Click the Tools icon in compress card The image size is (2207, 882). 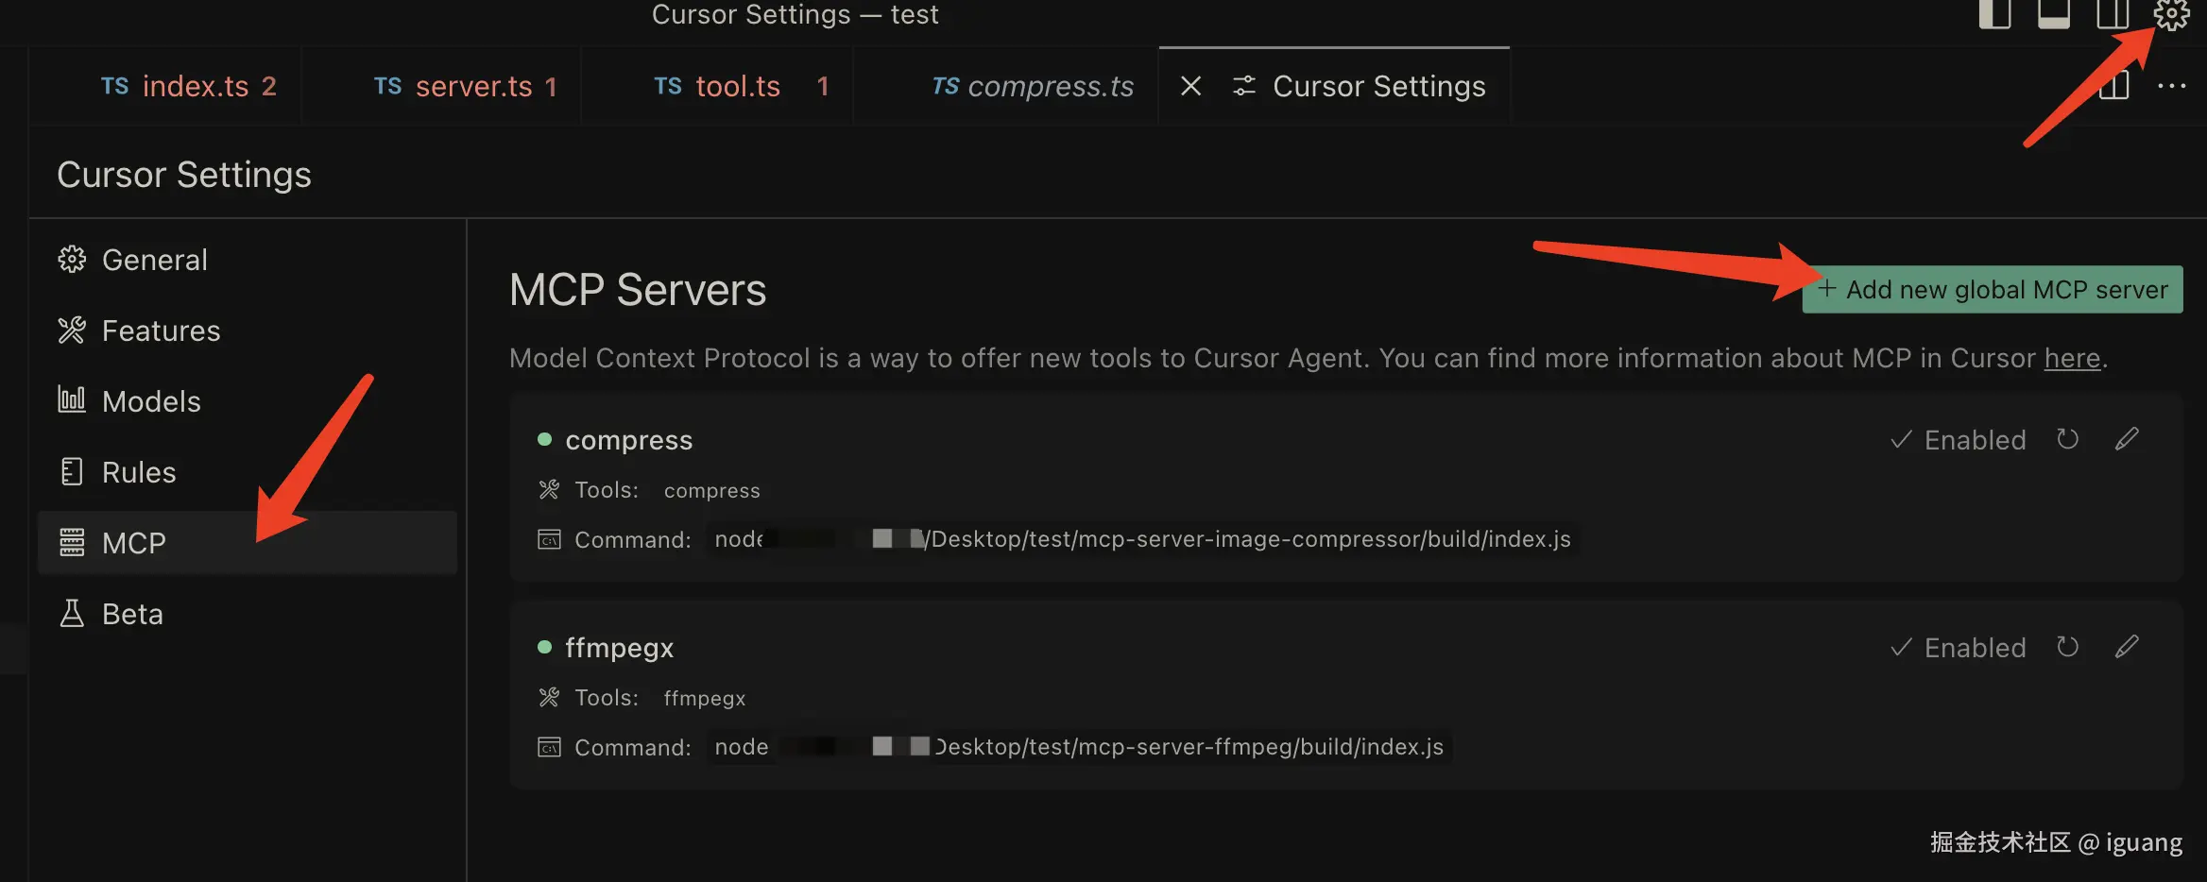pyautogui.click(x=549, y=489)
